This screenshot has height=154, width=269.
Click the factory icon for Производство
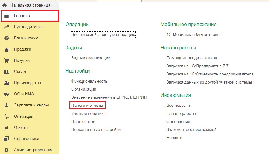click(7, 83)
